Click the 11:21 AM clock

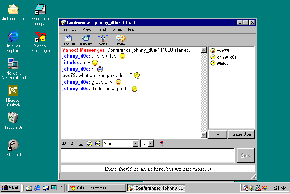278,188
